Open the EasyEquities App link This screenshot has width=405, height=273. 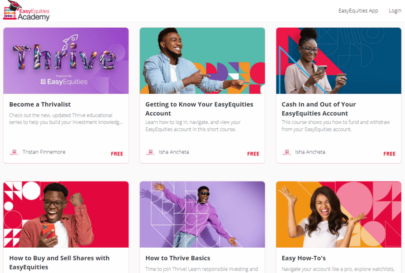pos(358,11)
